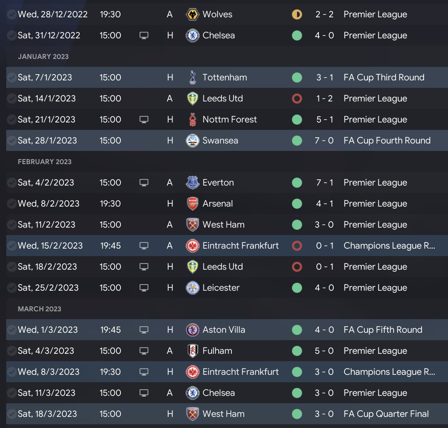Click the yellow draw indicator for the Wolves match

pyautogui.click(x=297, y=14)
